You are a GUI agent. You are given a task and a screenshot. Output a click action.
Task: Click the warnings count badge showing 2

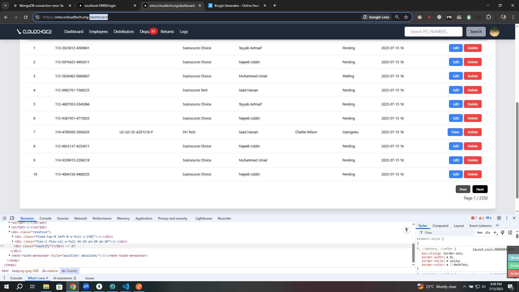(481, 218)
